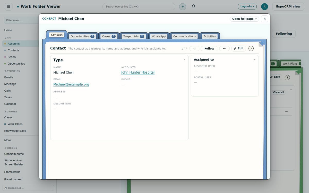Click More in the sidebar
The width and height of the screenshot is (309, 193).
[7, 140]
